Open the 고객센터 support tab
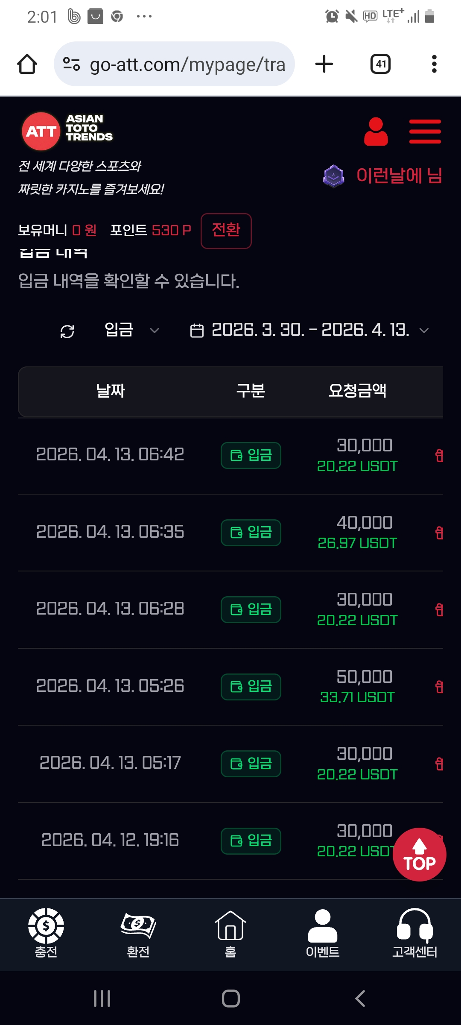 [415, 934]
